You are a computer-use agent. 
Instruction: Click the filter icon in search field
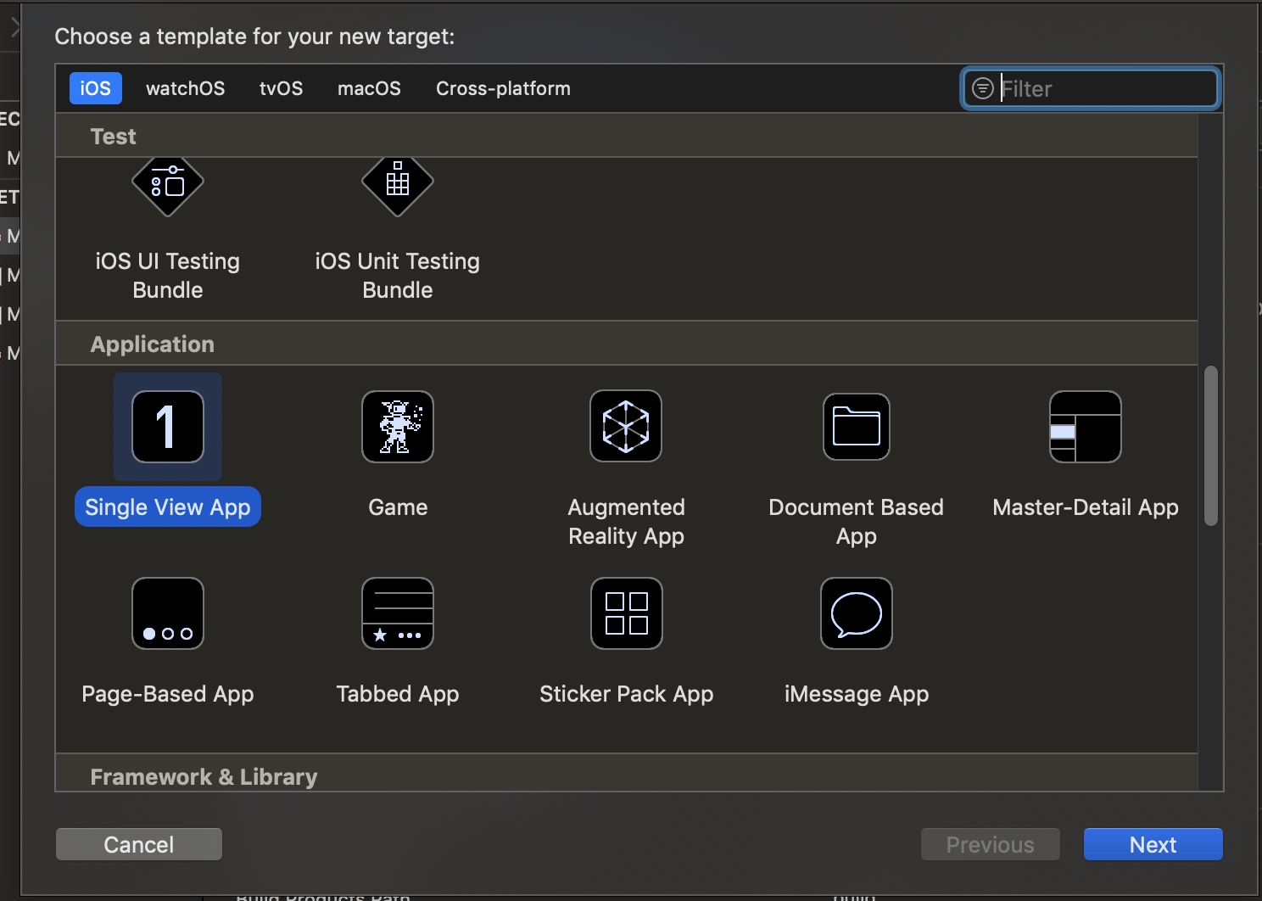pos(982,88)
